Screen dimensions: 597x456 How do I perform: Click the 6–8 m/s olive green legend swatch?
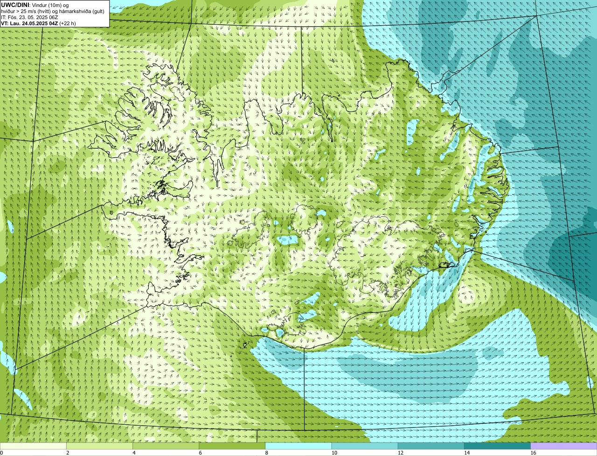232,446
